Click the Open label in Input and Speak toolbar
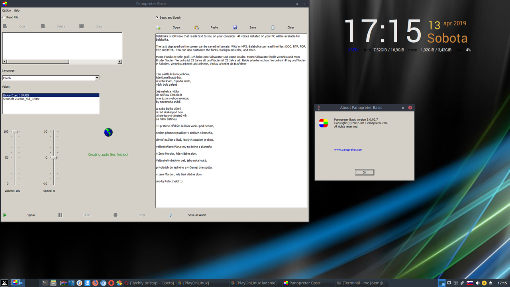510x287 pixels. coord(176,28)
